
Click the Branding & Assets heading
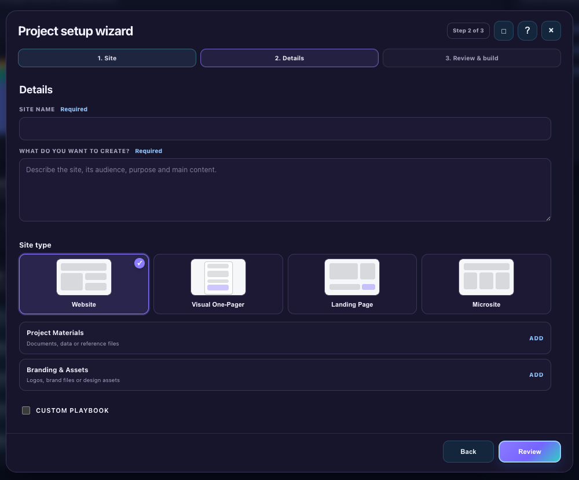[x=57, y=370]
